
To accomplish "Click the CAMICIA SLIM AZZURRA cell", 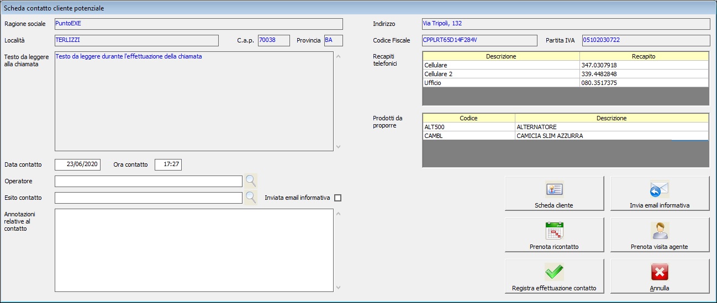I will coord(611,136).
